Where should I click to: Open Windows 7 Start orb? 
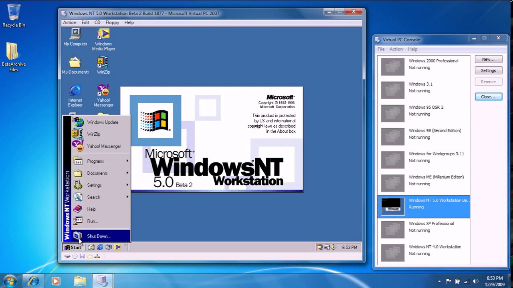10,281
